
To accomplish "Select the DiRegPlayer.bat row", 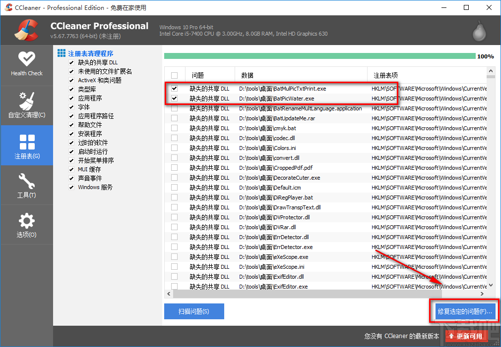I will [x=325, y=198].
